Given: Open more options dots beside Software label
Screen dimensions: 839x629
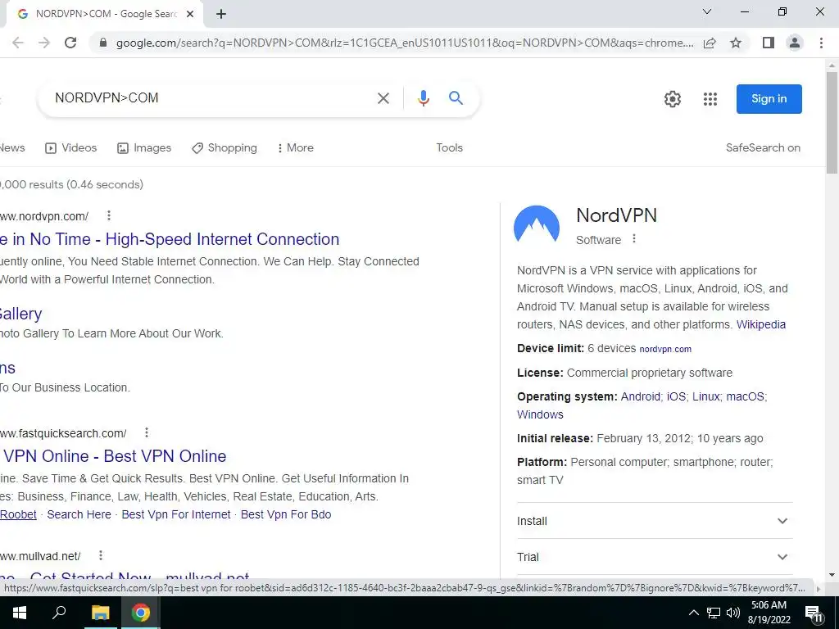Looking at the screenshot, I should tap(634, 238).
